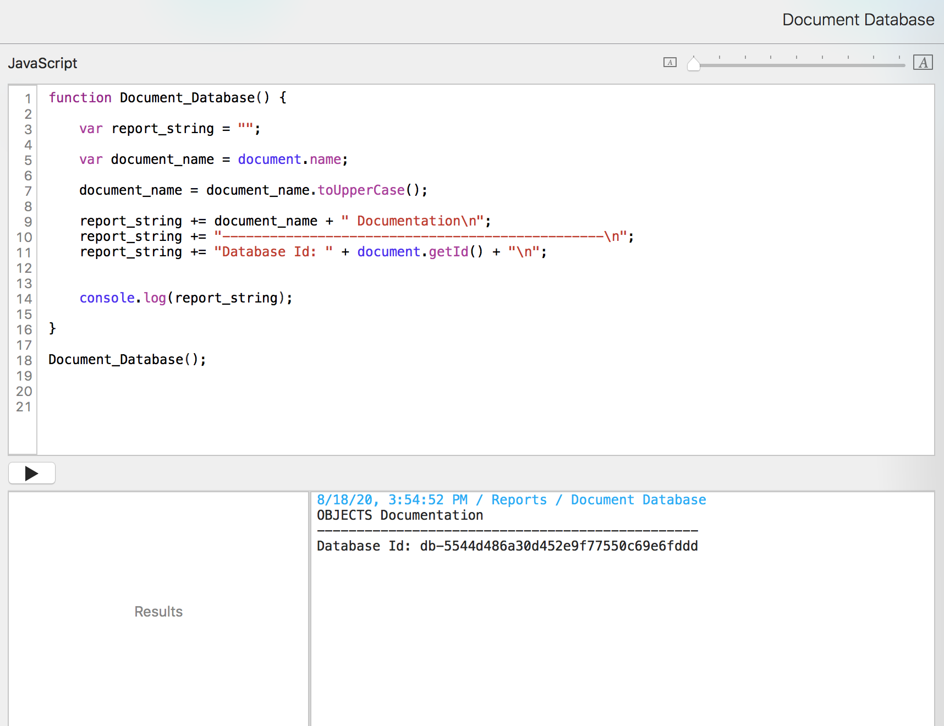Image resolution: width=944 pixels, height=726 pixels.
Task: Click the JavaScript editor label
Action: click(x=42, y=63)
